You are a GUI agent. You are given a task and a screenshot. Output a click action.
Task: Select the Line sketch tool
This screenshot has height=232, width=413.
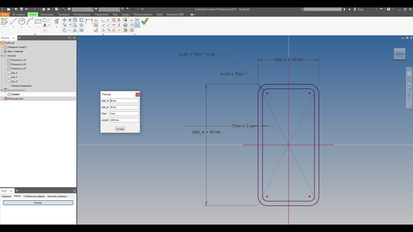pyautogui.click(x=14, y=22)
